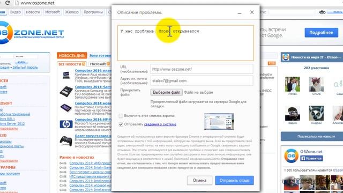Open the Новости site tab
The height and width of the screenshot is (193, 343).
[x=33, y=12]
